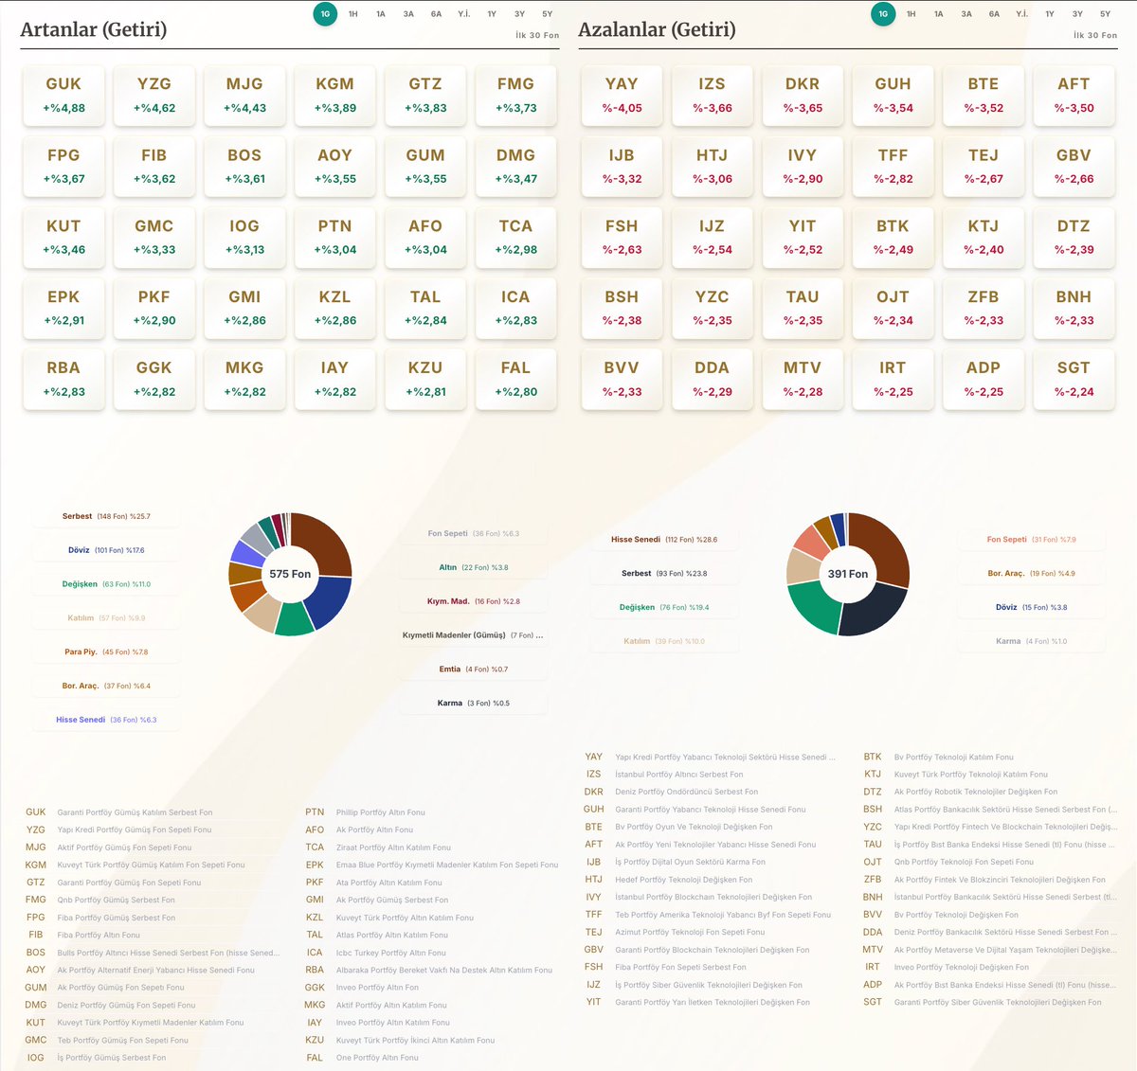This screenshot has height=1071, width=1137.
Task: Select the FAL fund card
Action: pos(515,379)
